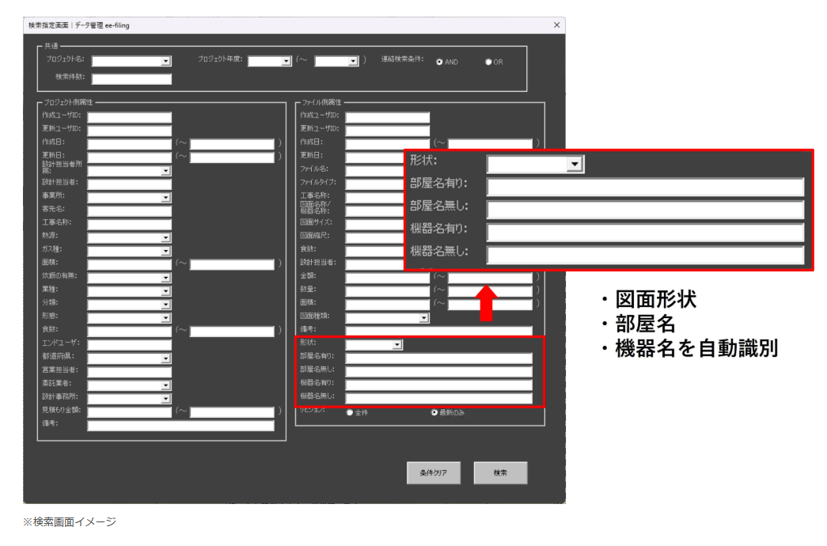Viewport: 827px width, 546px height.
Task: Click 部屋名無し field above 全件 radio
Action: (438, 371)
